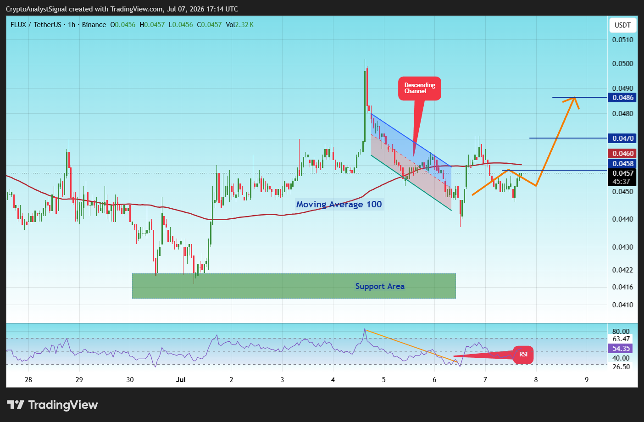Click the 0.0486 target price label
644x422 pixels.
[622, 97]
